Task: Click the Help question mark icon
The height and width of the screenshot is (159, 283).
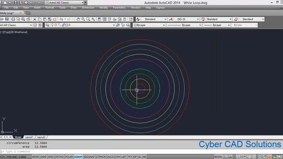Action: (131, 19)
